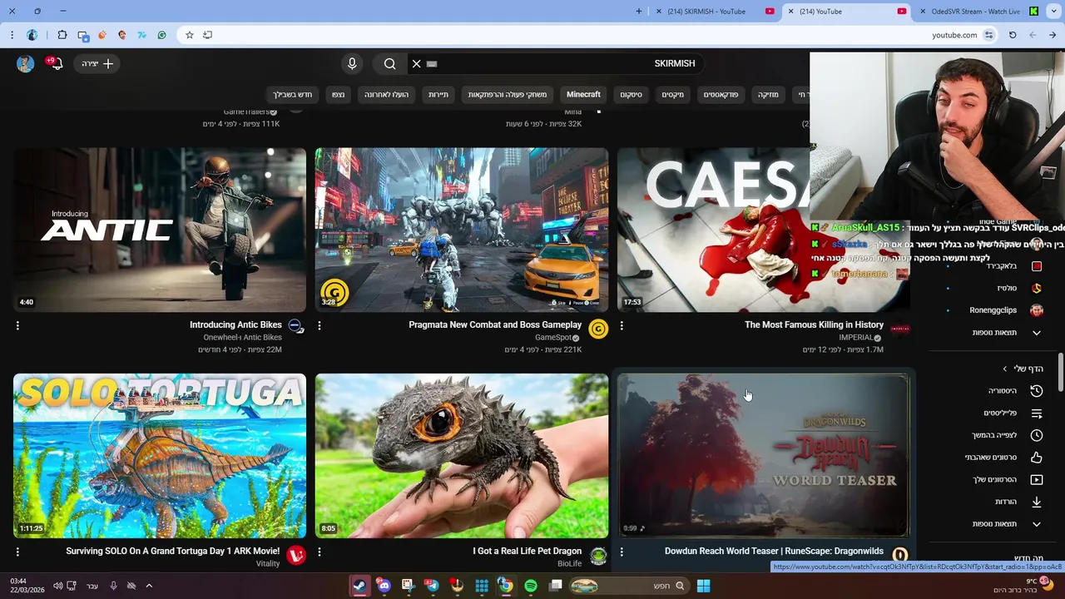Image resolution: width=1065 pixels, height=599 pixels.
Task: Expand more subscriptions under Ronenggclips
Action: (x=1008, y=333)
